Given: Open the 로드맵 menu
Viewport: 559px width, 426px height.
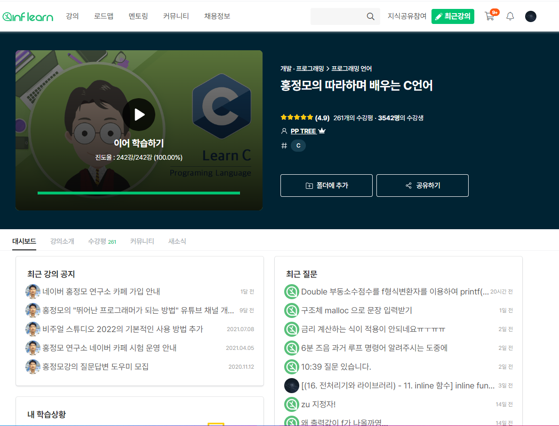Looking at the screenshot, I should coord(104,16).
